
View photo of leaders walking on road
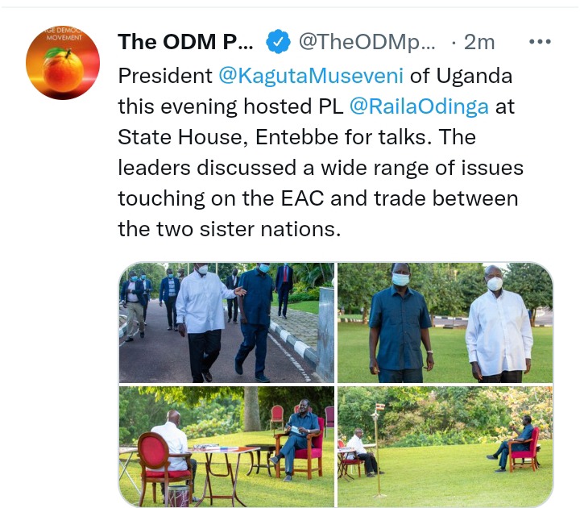(x=226, y=323)
